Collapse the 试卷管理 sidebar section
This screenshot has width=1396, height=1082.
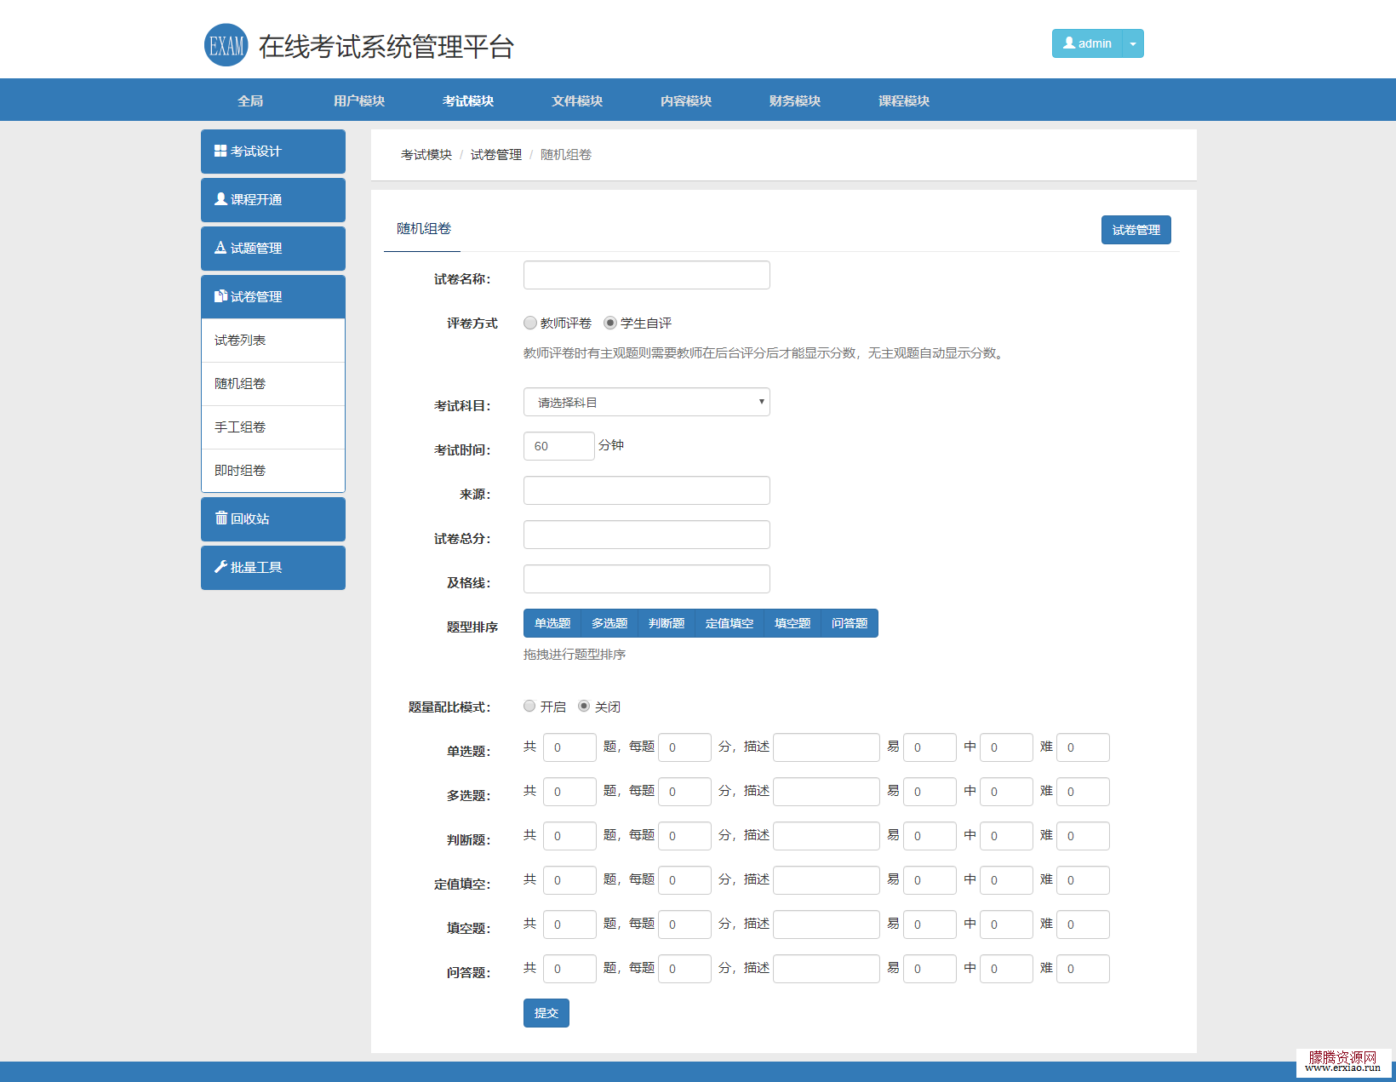click(x=273, y=297)
